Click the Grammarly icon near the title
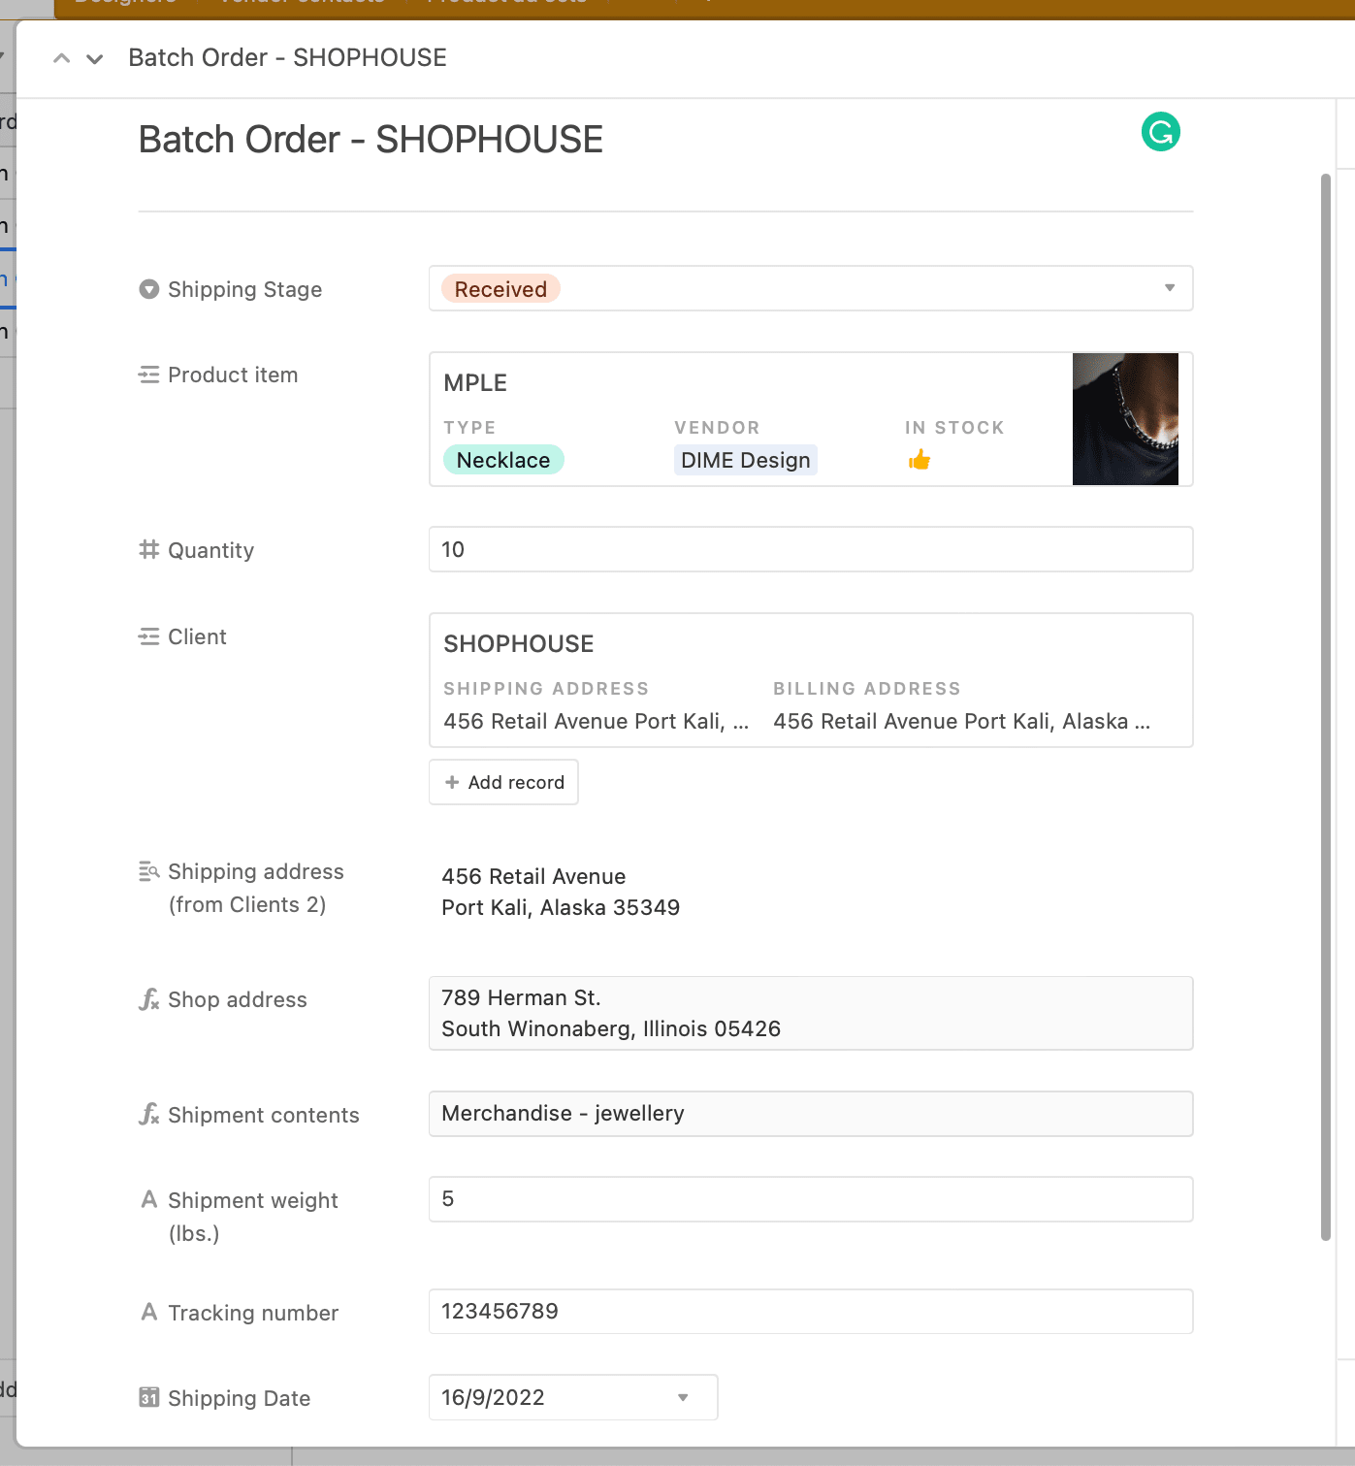 coord(1161,132)
